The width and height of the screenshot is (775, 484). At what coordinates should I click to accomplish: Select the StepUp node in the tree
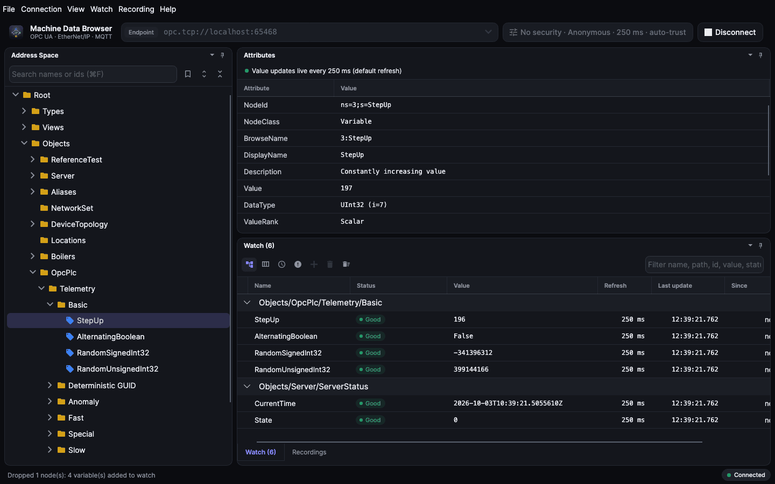tap(118, 321)
